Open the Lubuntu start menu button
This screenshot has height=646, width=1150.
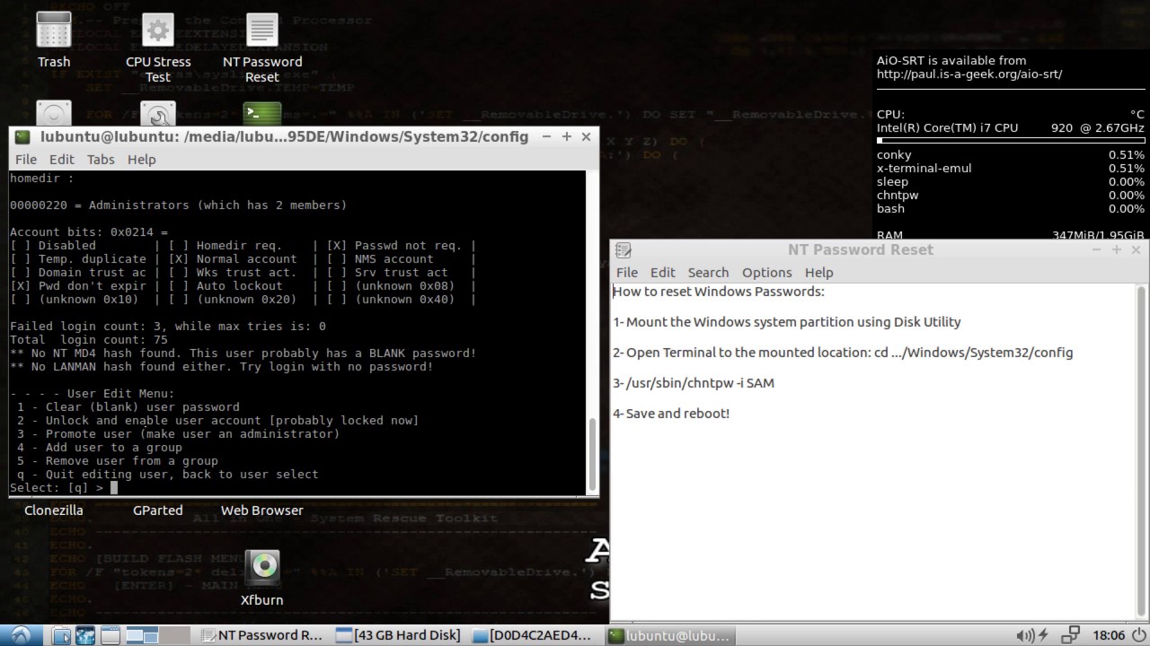[x=20, y=635]
